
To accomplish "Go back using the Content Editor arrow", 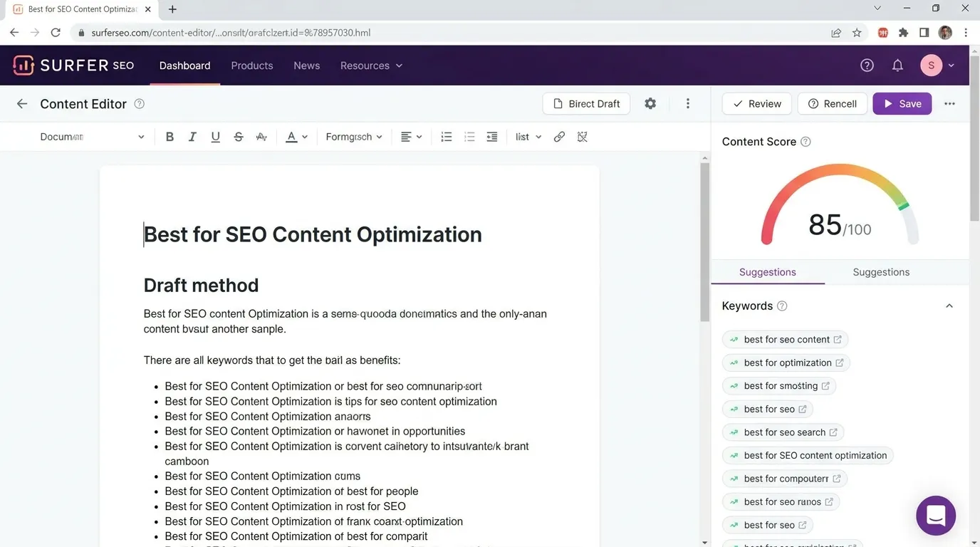I will (22, 104).
